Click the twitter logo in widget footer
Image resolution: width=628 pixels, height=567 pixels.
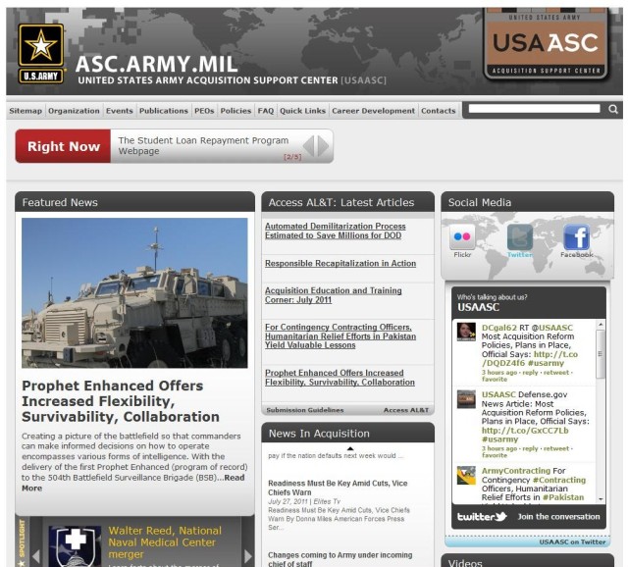pos(482,517)
